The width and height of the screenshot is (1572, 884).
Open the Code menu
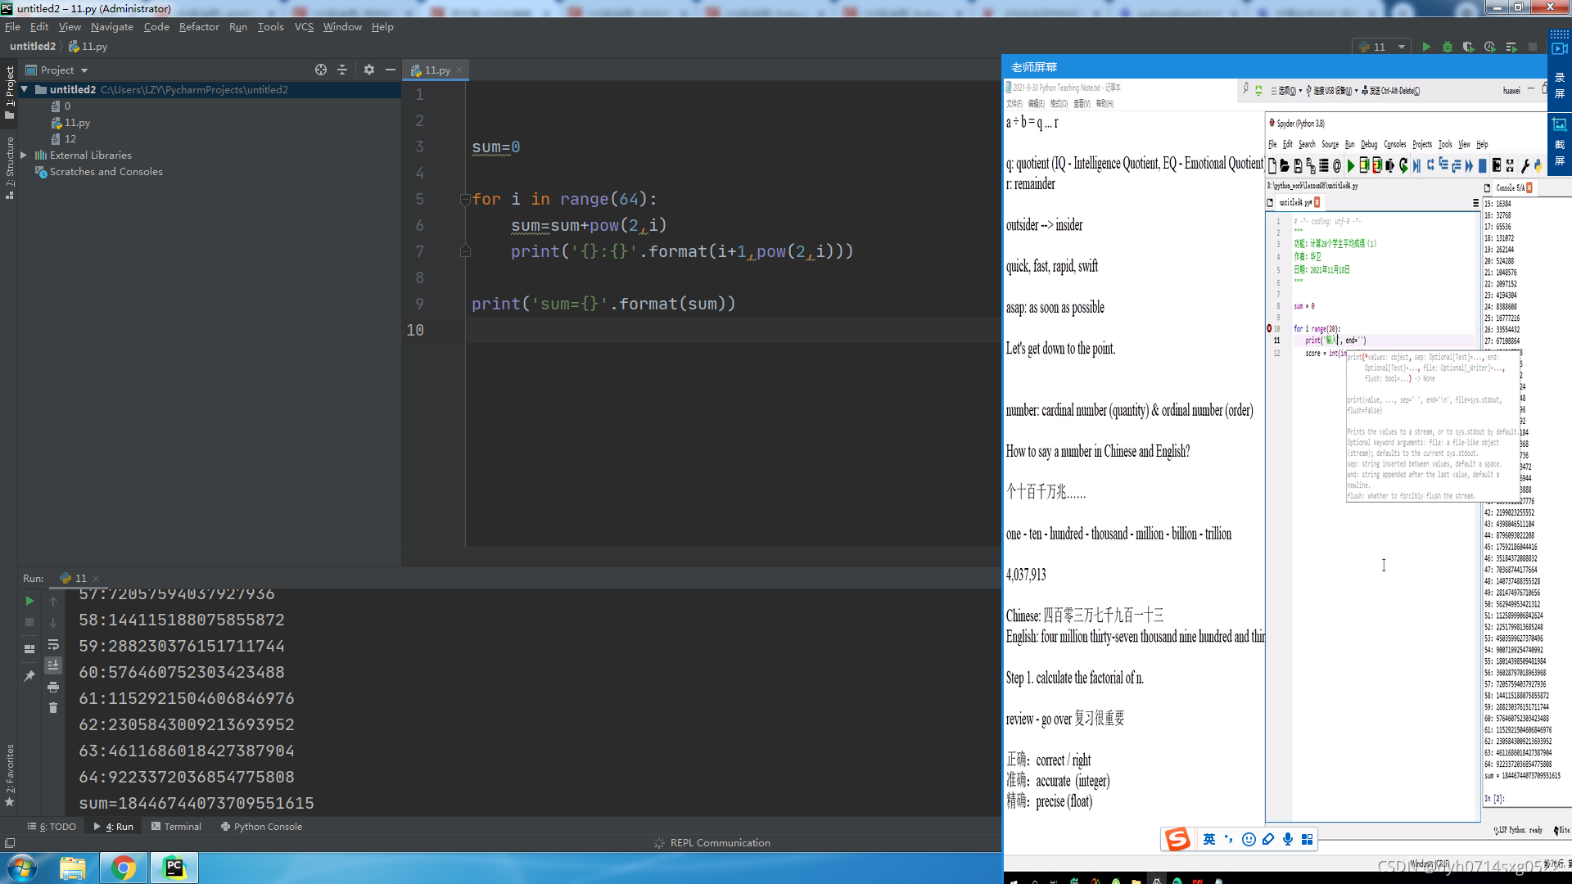pyautogui.click(x=156, y=27)
